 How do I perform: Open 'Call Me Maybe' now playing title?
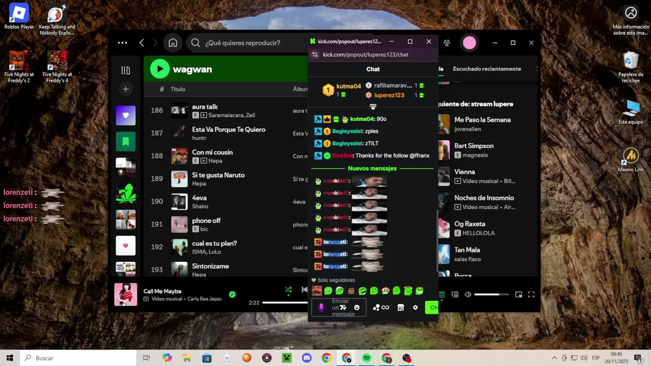(162, 291)
